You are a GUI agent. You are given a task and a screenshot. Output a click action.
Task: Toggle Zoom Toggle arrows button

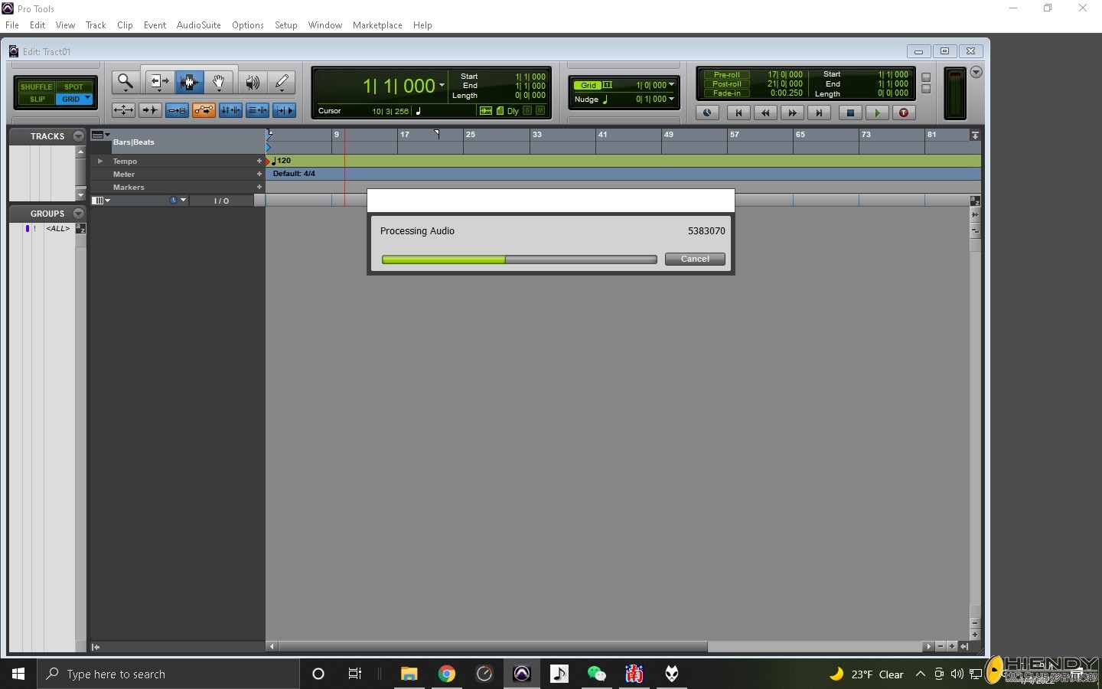click(123, 110)
